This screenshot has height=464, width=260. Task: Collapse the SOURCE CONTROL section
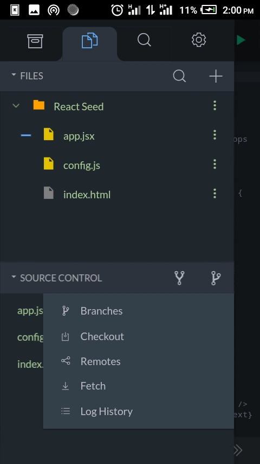point(56,278)
